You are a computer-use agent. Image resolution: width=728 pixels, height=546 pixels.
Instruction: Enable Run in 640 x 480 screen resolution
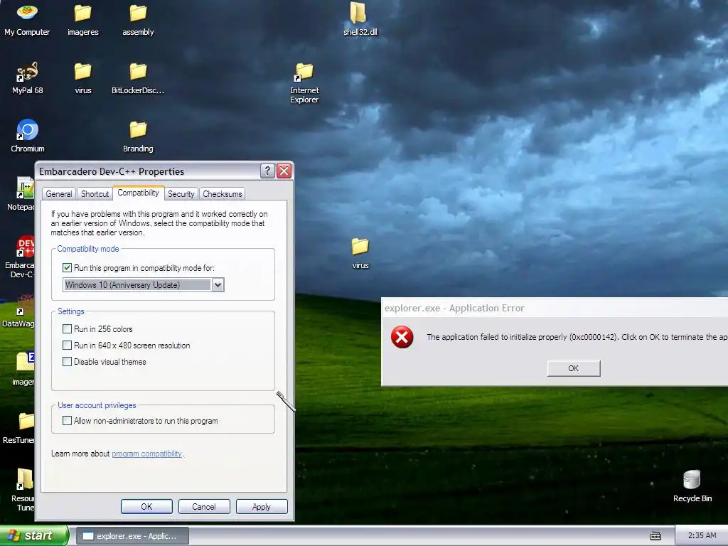68,345
